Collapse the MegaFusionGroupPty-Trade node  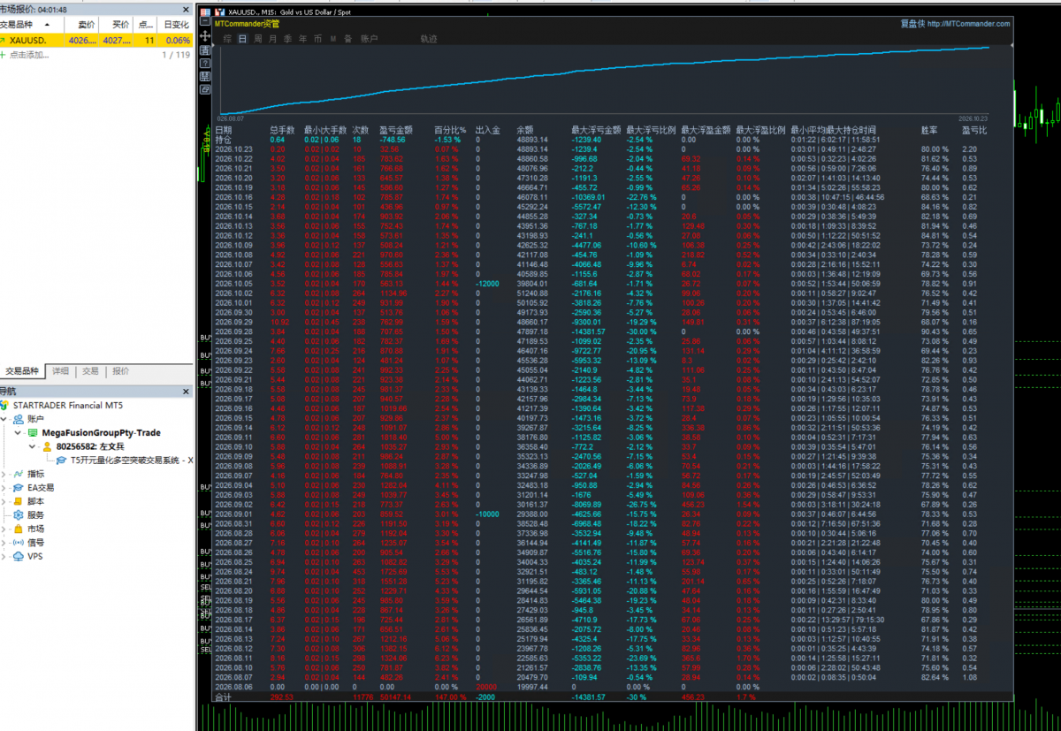[x=19, y=433]
